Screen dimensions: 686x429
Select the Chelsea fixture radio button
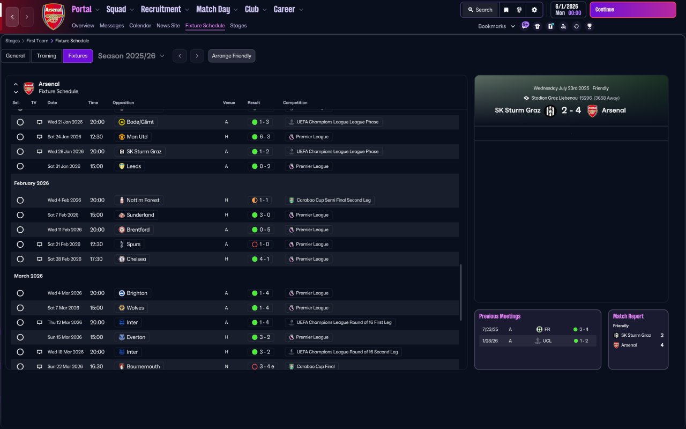click(x=20, y=259)
